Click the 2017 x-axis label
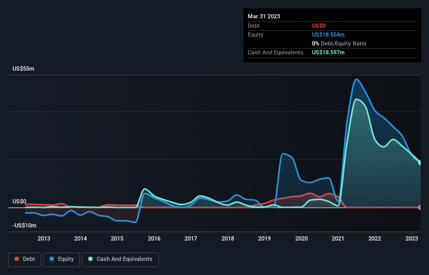The image size is (429, 275). coord(191,238)
